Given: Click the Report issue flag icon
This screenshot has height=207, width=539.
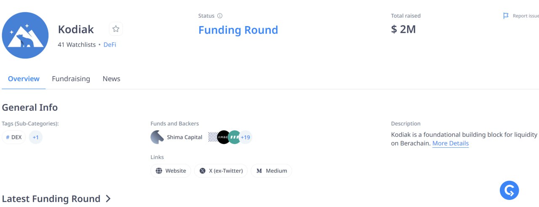Looking at the screenshot, I should [x=506, y=16].
